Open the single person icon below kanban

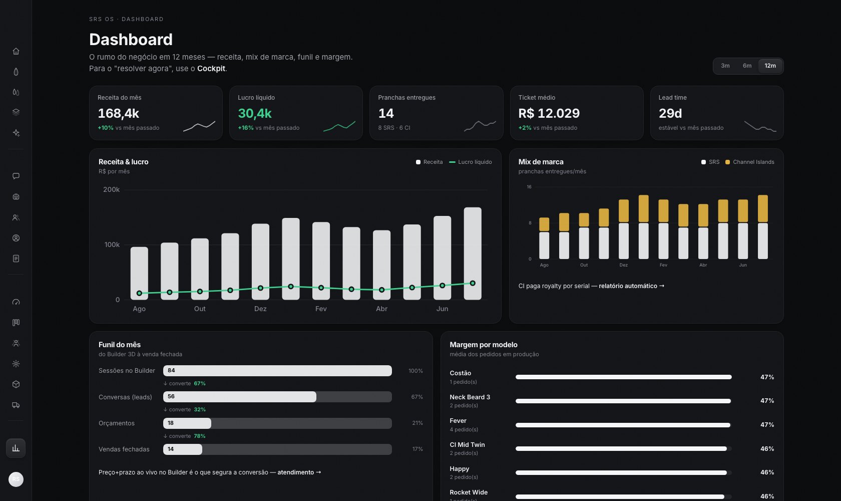[x=16, y=343]
